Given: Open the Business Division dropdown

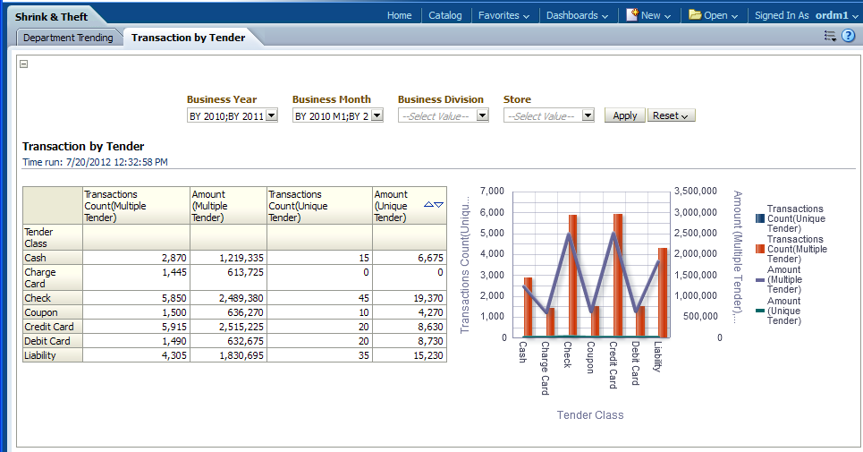Looking at the screenshot, I should click(x=483, y=115).
